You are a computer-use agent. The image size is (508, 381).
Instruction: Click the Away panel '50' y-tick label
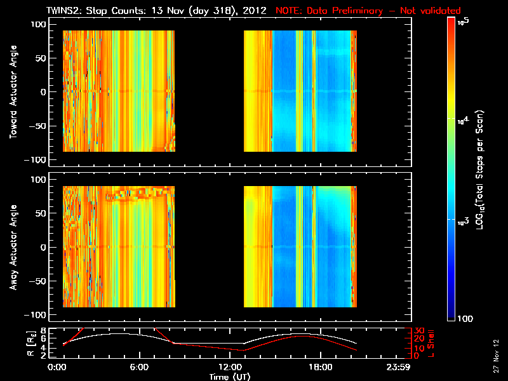coord(41,213)
